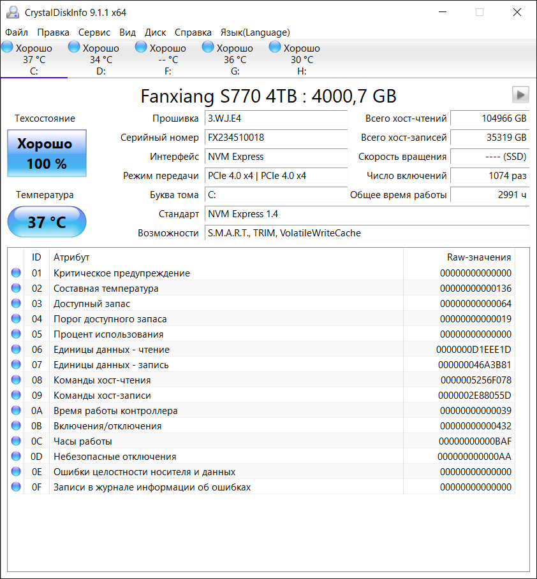Click the Raw-значения column header
The image size is (537, 579).
pyautogui.click(x=459, y=257)
